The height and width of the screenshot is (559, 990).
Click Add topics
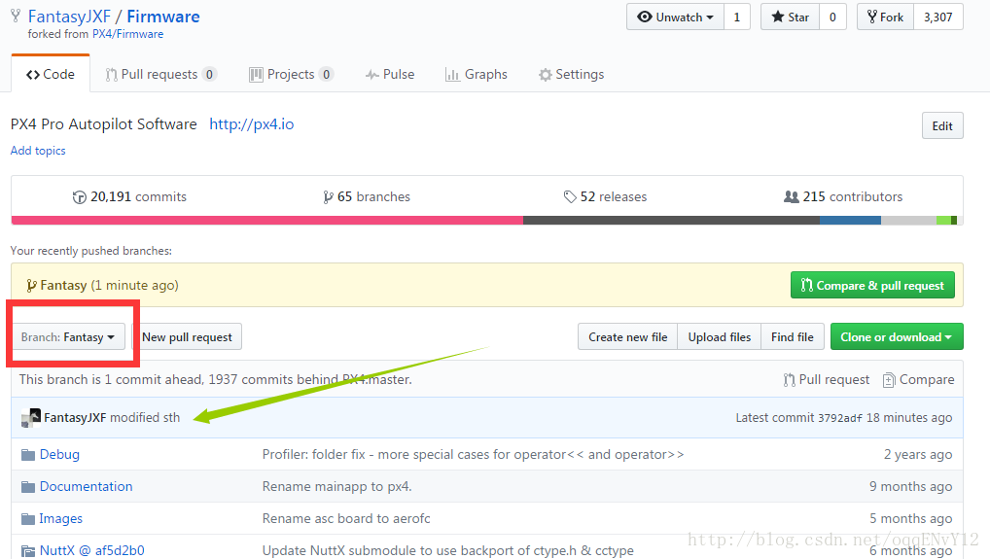(38, 151)
